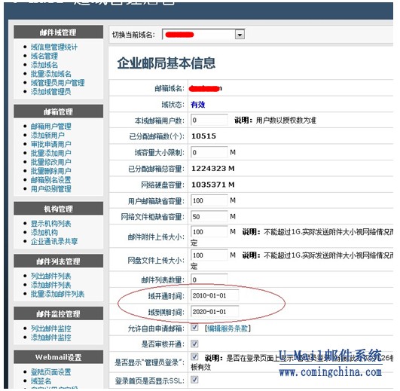
Task: Click 域容量大小限制 input field
Action: pos(209,152)
